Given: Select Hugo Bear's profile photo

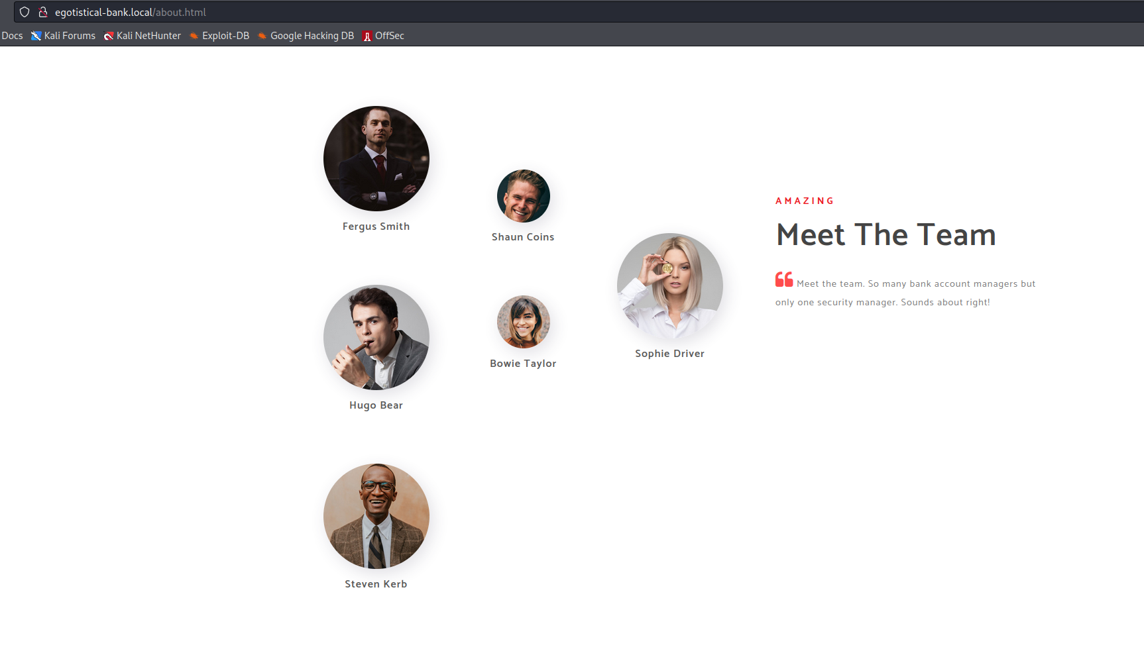Looking at the screenshot, I should 376,338.
